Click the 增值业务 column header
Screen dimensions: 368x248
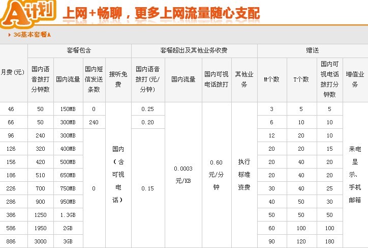(355, 79)
